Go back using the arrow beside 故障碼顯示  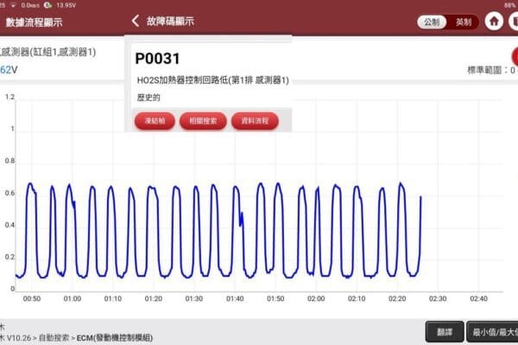click(136, 21)
